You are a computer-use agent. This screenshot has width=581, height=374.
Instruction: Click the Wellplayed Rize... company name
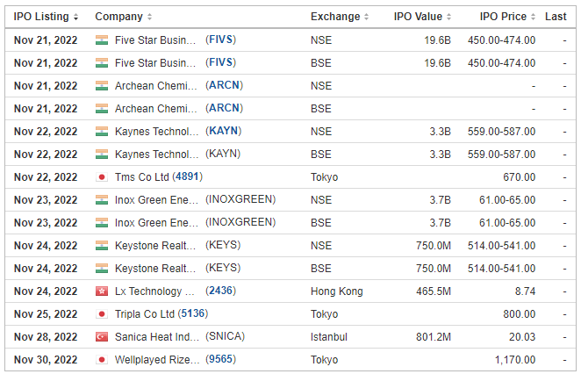157,360
